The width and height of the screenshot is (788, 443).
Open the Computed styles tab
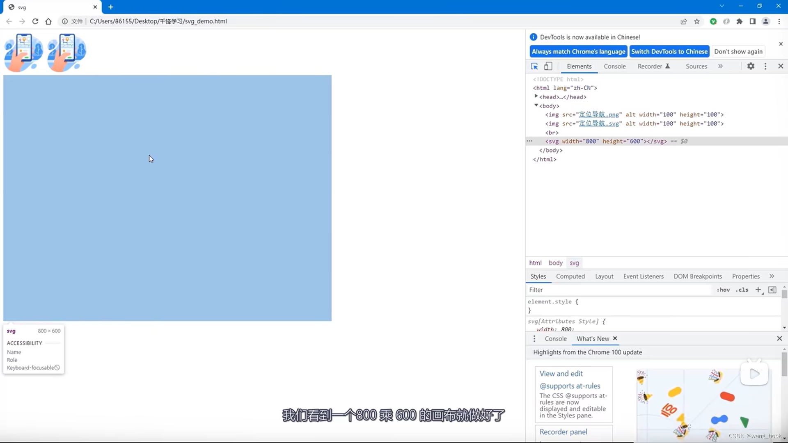(570, 276)
